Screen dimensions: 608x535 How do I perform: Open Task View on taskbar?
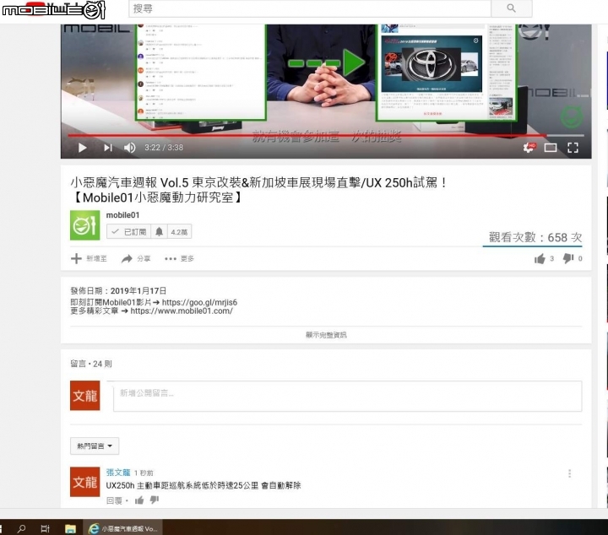46,528
